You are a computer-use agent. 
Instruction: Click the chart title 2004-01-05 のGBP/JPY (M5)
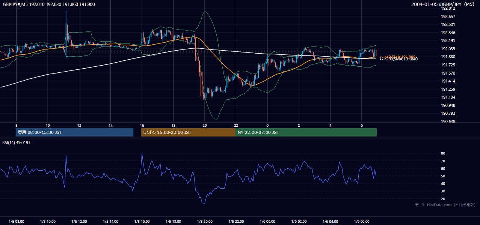[x=443, y=4]
